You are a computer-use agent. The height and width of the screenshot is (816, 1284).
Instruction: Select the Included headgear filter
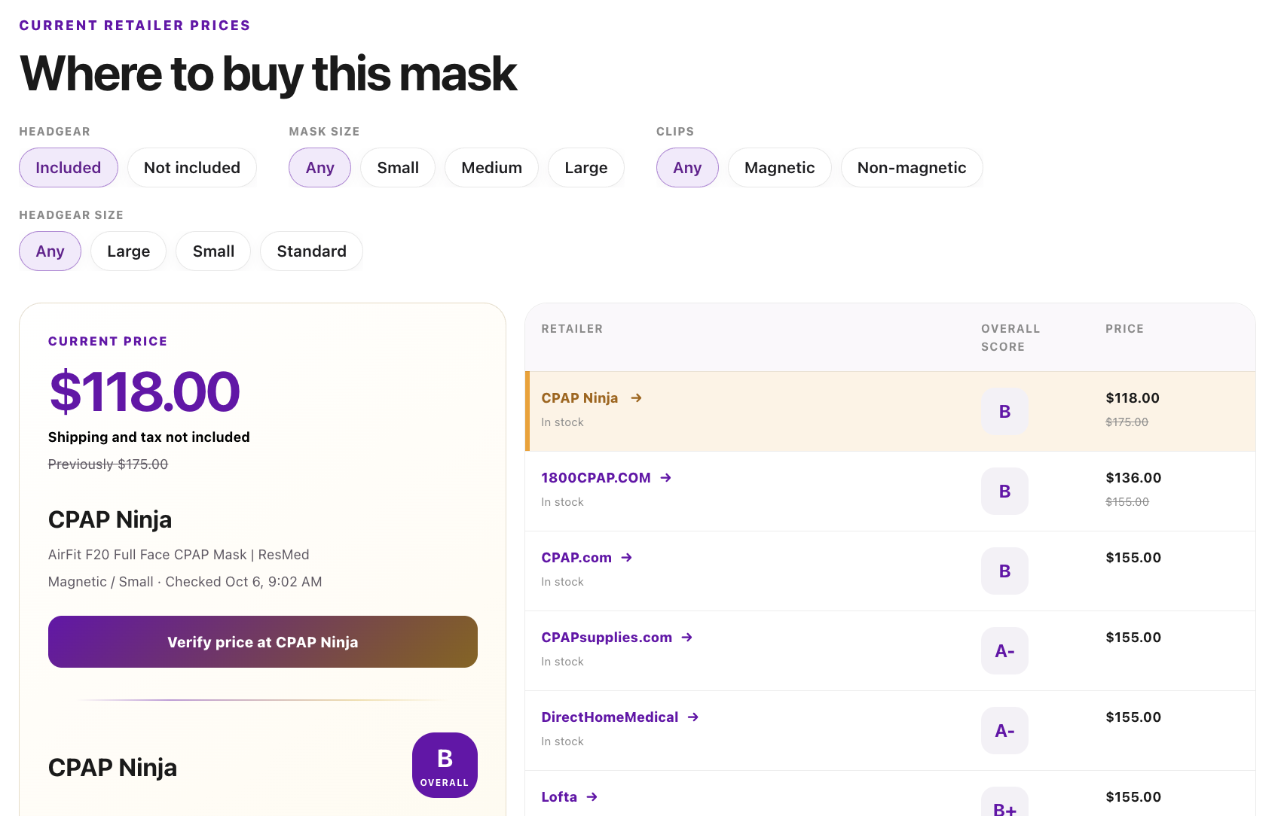pos(69,167)
